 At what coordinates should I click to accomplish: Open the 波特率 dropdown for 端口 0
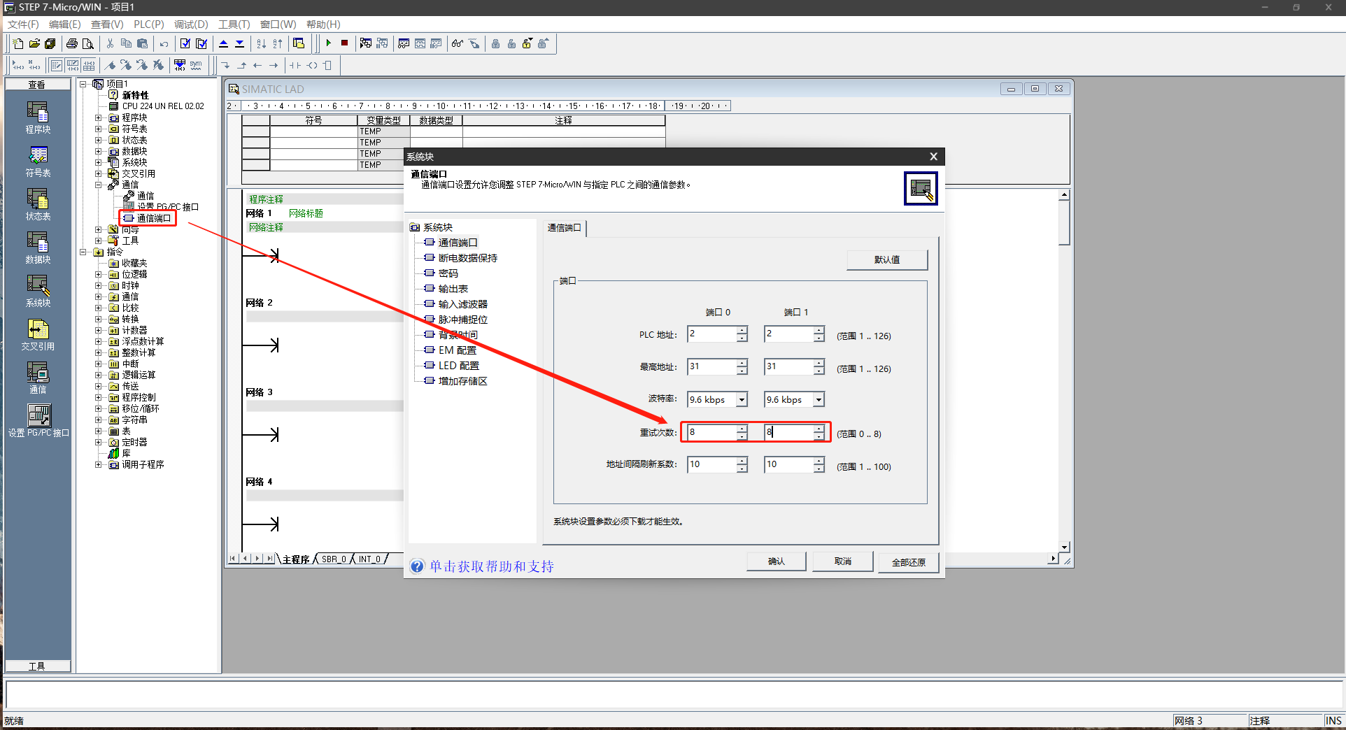coord(742,400)
